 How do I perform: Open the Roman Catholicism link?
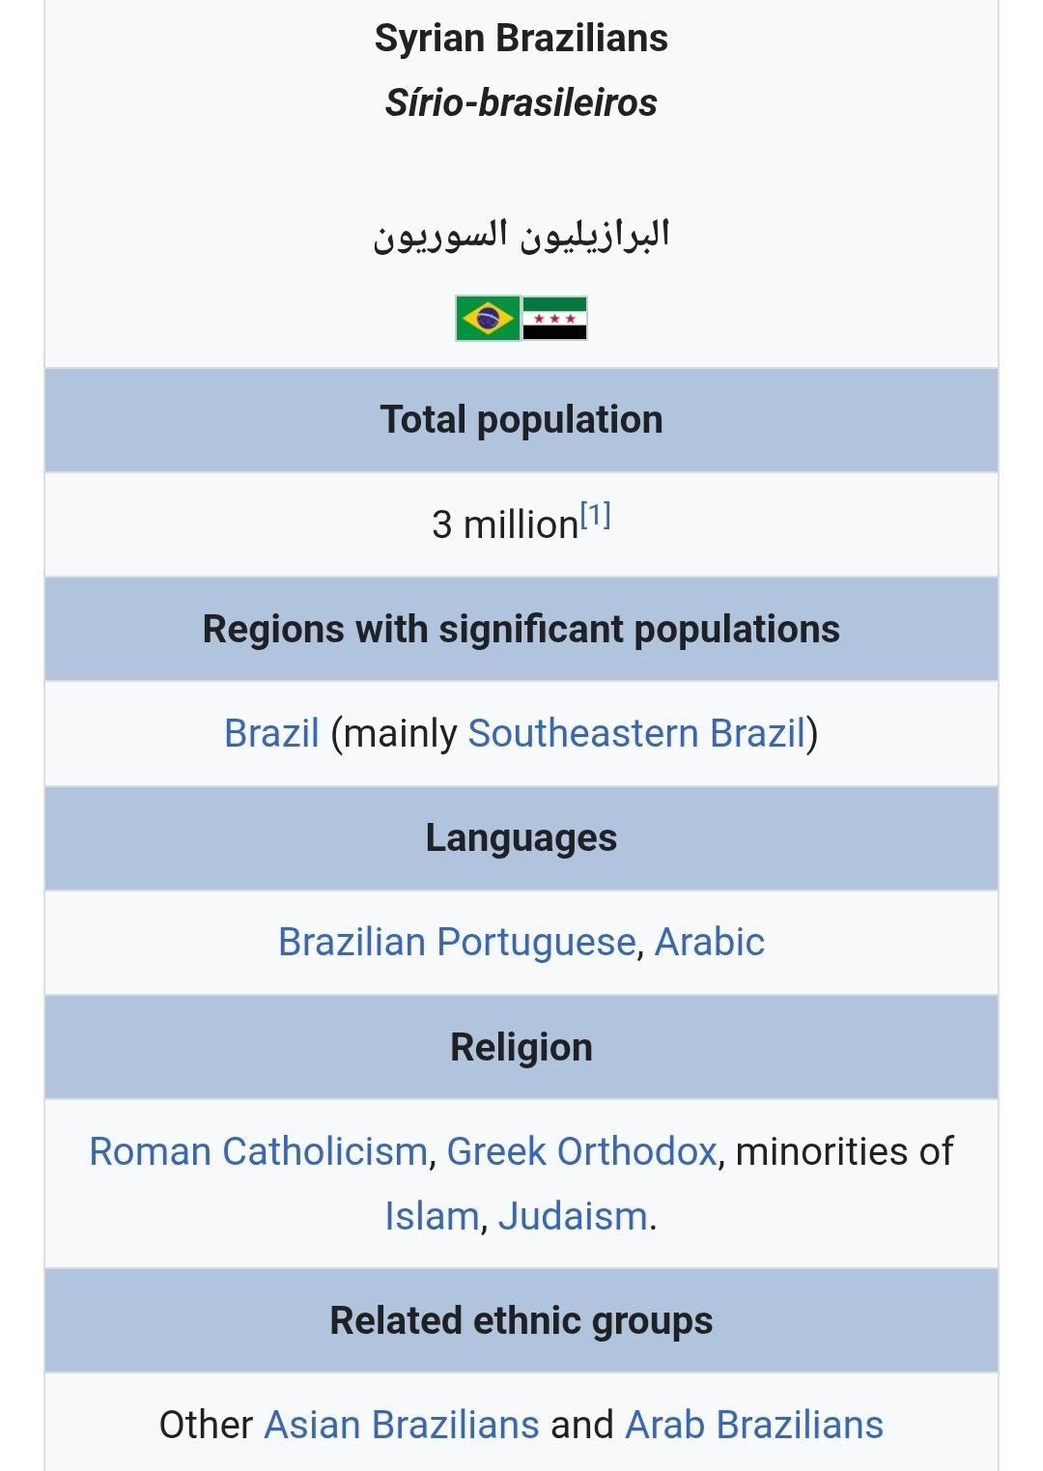coord(258,1151)
